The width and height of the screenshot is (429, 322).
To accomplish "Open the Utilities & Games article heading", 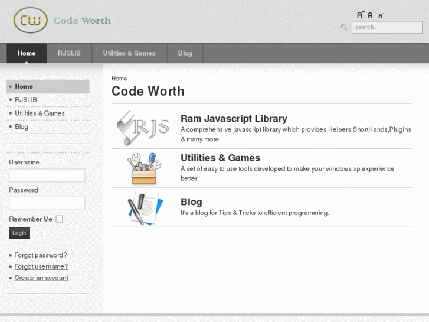I will point(220,158).
